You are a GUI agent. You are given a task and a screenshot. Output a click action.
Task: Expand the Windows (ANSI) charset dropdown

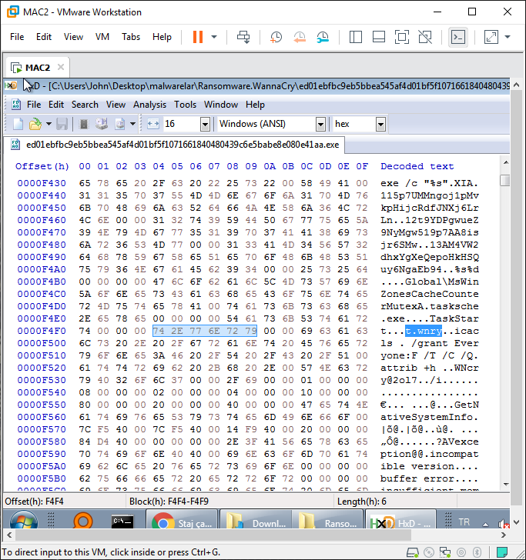320,125
